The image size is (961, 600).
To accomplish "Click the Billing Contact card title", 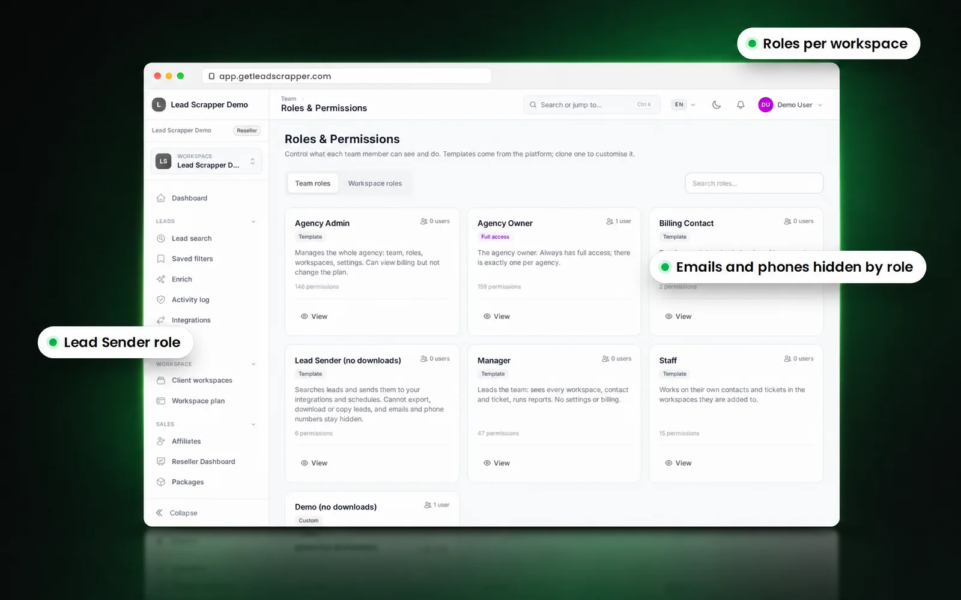I will coord(687,223).
